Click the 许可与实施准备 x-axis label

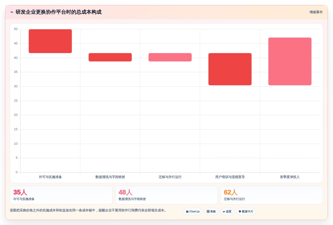(50, 177)
